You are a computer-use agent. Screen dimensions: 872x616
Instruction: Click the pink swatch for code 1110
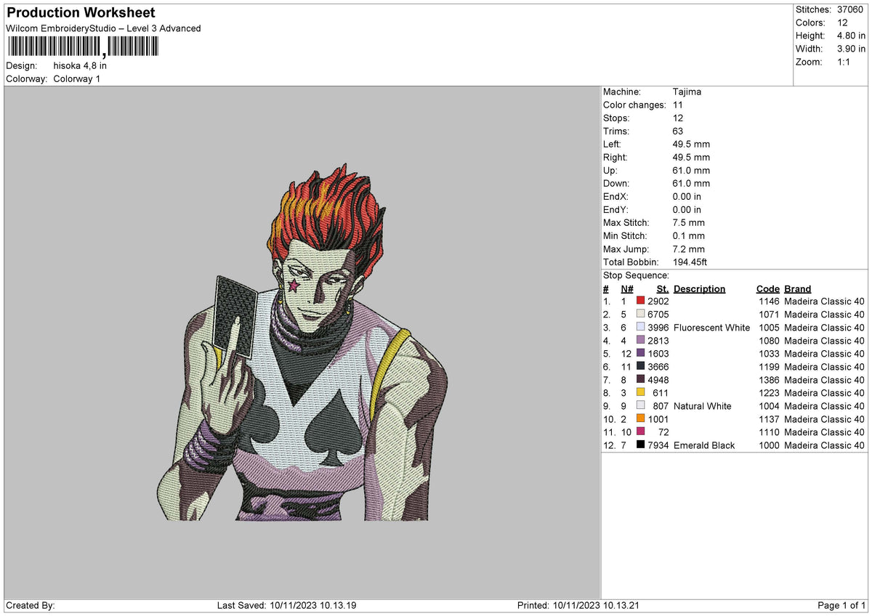(x=641, y=431)
